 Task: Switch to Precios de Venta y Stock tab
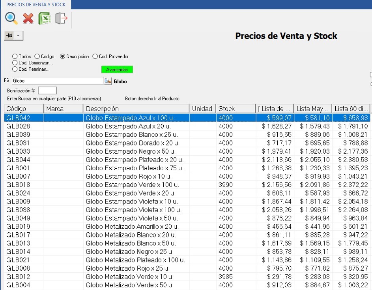click(36, 4)
